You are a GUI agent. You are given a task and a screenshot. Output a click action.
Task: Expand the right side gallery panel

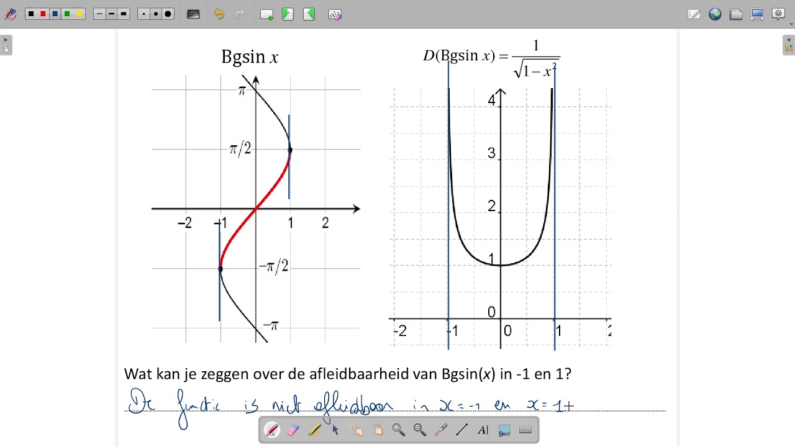789,45
